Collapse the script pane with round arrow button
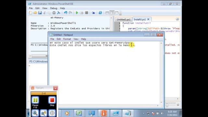This screenshot has width=208, height=117. tap(177, 19)
